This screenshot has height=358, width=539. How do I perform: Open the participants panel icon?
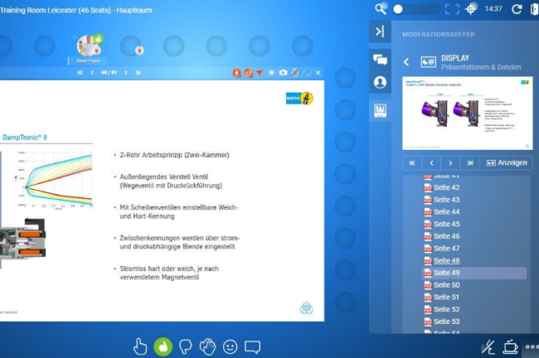[381, 83]
